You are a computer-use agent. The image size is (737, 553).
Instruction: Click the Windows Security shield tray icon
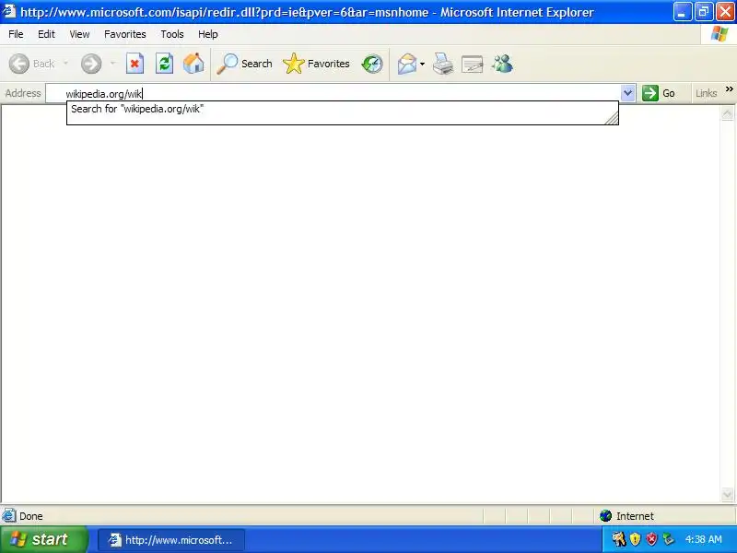(635, 539)
